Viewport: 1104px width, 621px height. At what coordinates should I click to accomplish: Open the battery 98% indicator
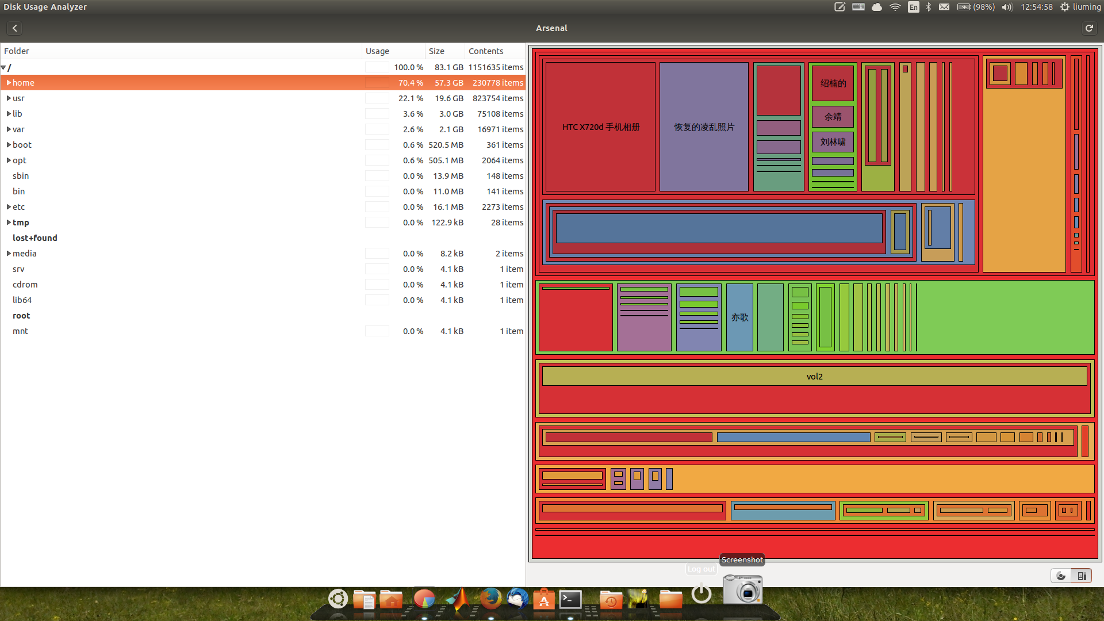pos(976,7)
